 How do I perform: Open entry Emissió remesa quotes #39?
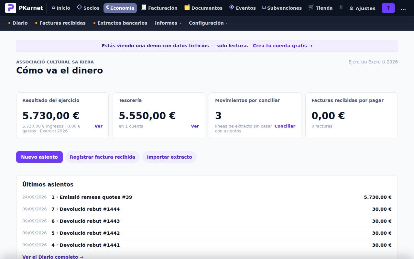coord(207,197)
